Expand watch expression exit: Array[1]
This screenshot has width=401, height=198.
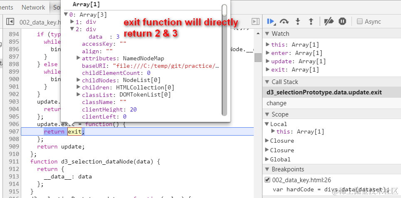(x=267, y=69)
